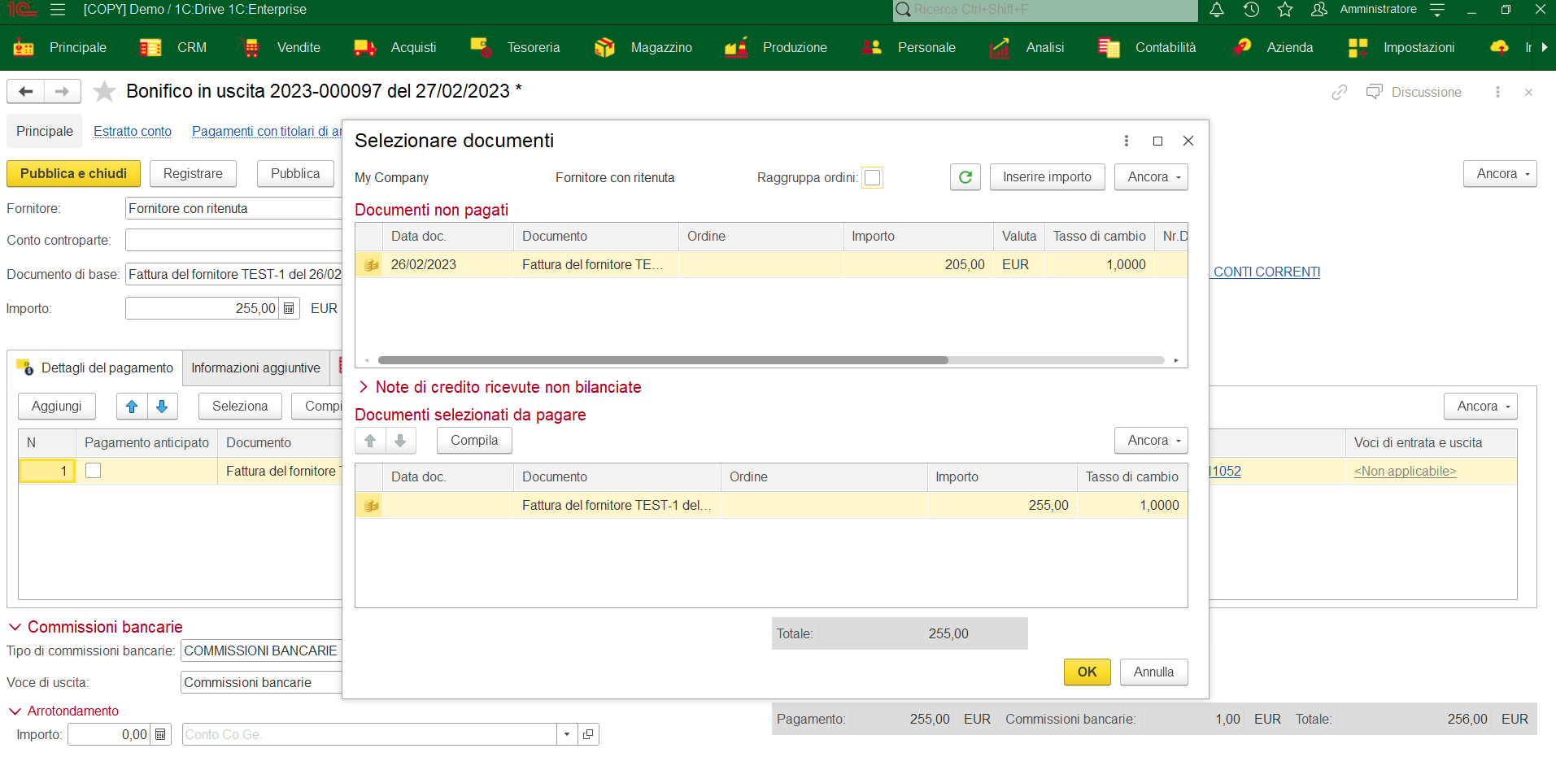Switch to Informazioni aggiuntive tab
Viewport: 1556px width, 757px height.
256,368
